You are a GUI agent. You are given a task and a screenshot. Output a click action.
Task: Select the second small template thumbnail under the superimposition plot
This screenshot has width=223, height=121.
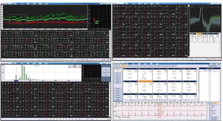(x=198, y=38)
